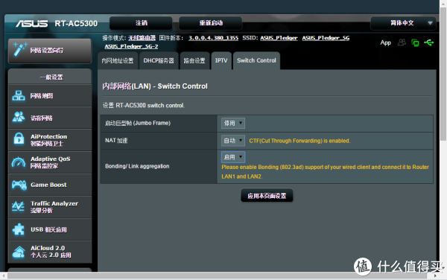This screenshot has height=280, width=447.
Task: Click the apply page settings button
Action: click(267, 196)
